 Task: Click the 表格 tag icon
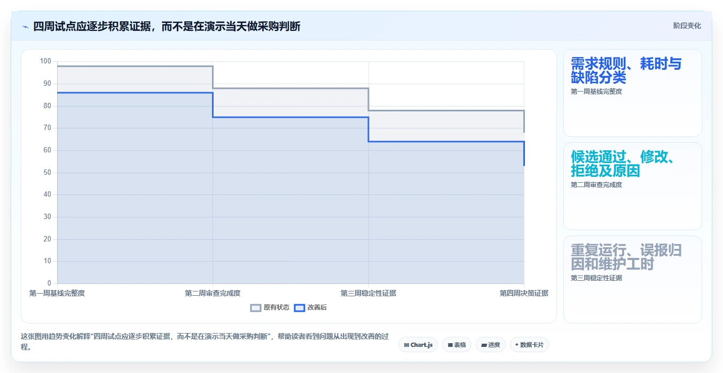tap(450, 345)
